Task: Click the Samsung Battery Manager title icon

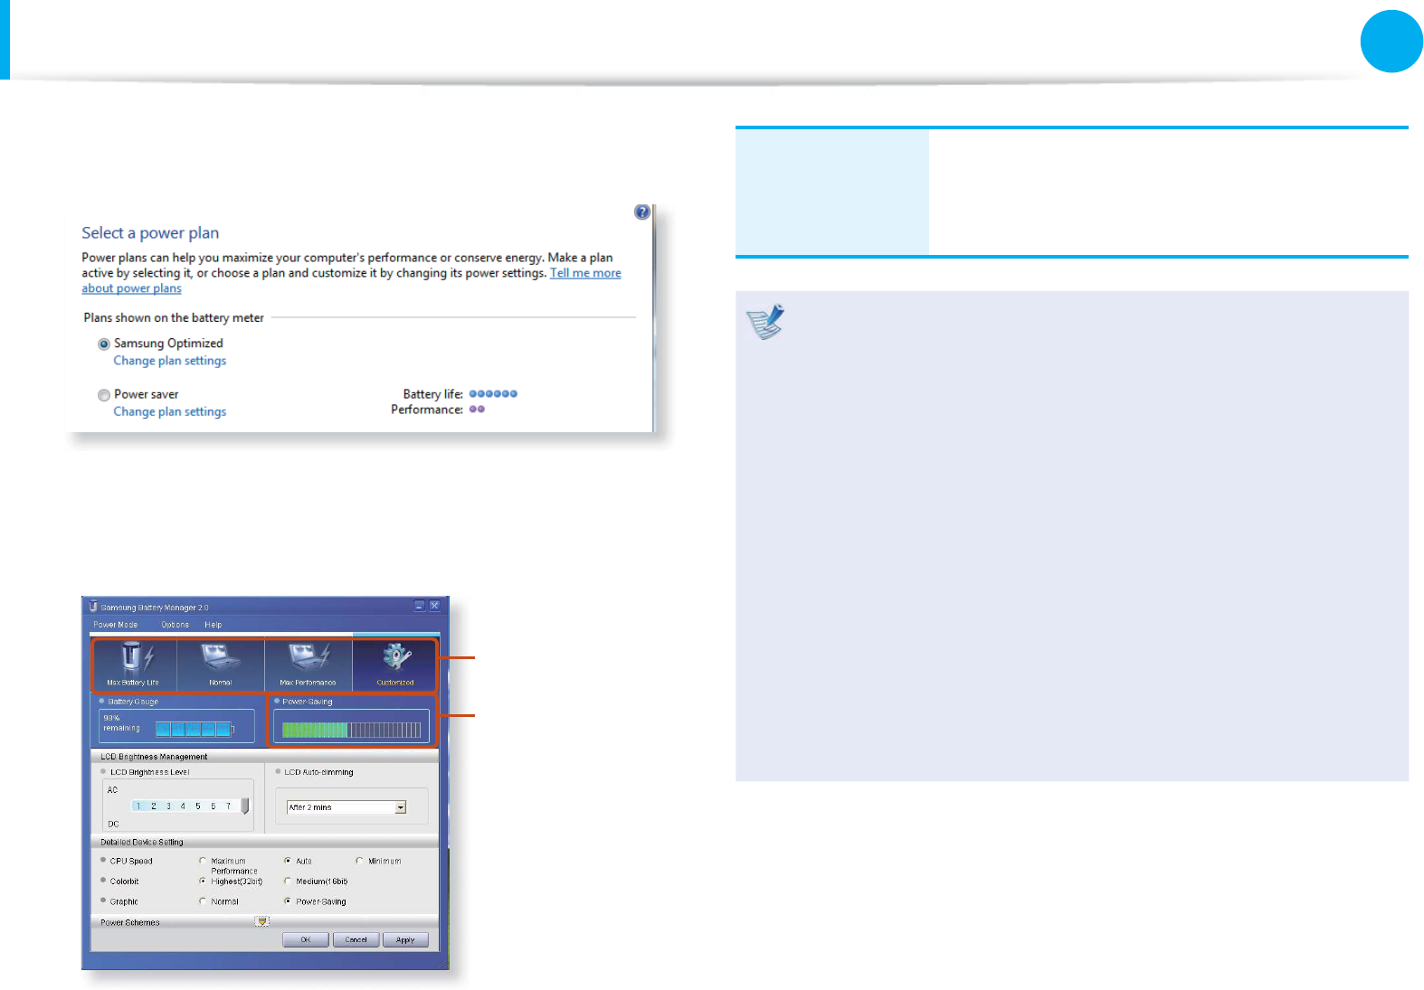Action: tap(93, 607)
